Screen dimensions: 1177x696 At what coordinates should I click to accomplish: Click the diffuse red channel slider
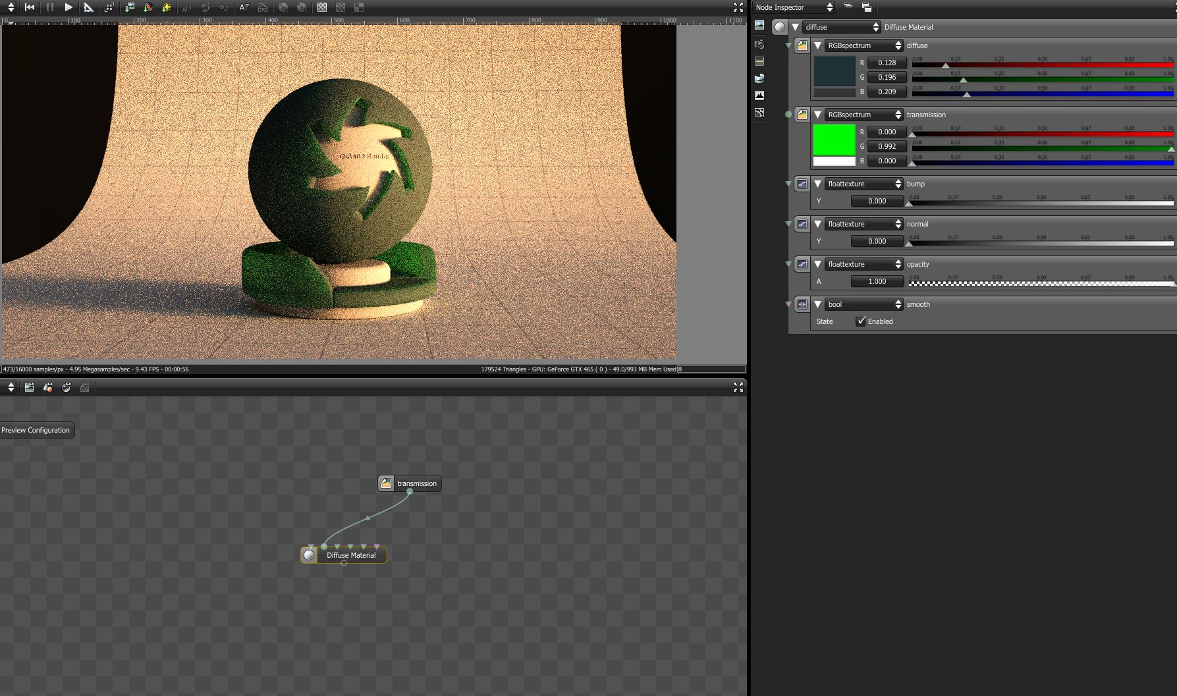pyautogui.click(x=1043, y=65)
